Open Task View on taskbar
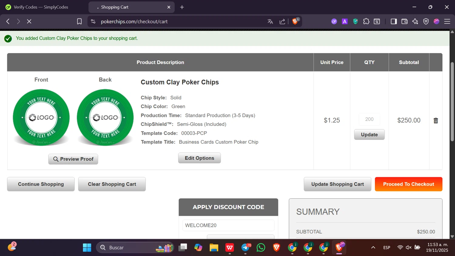455x256 pixels. pos(183,248)
